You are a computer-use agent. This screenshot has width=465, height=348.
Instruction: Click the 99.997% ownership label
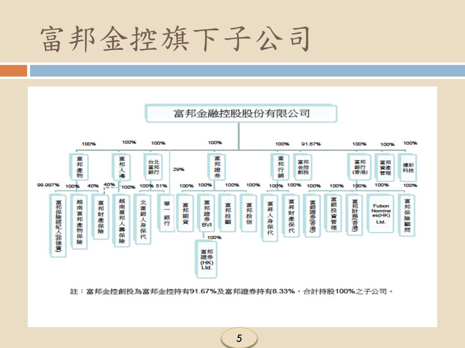(x=48, y=185)
